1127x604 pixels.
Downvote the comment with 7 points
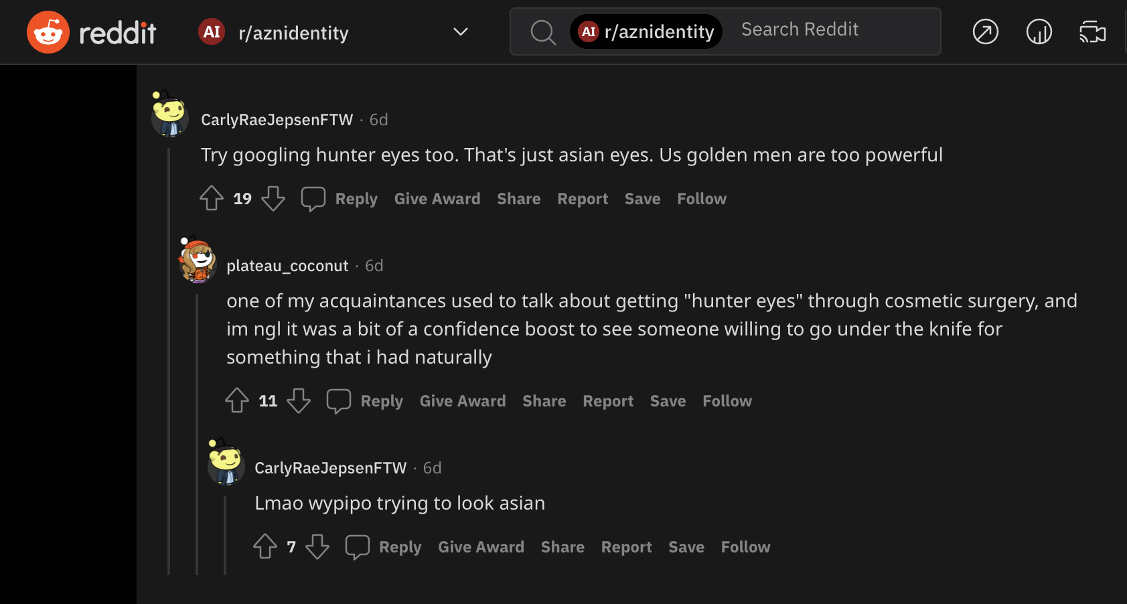[x=317, y=546]
